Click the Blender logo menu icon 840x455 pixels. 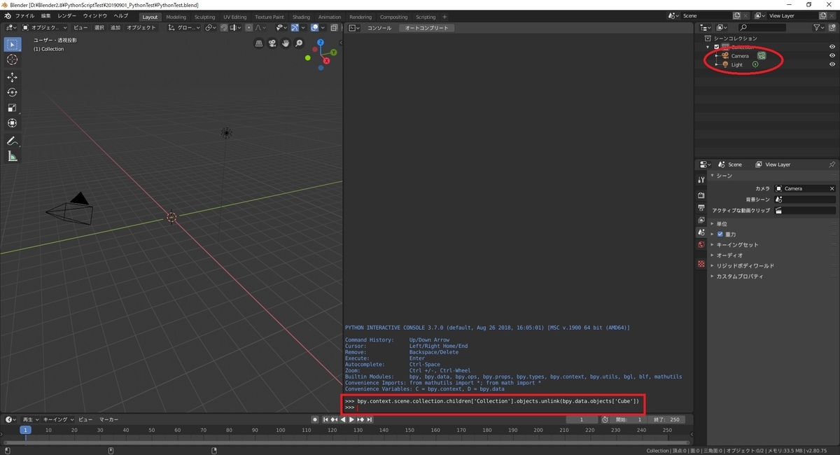click(7, 16)
